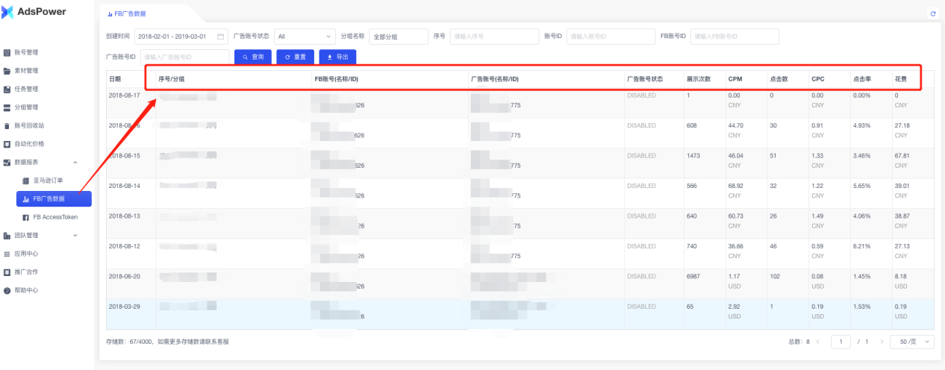Open the 50/页 page size dropdown
This screenshot has width=945, height=370.
[x=915, y=342]
